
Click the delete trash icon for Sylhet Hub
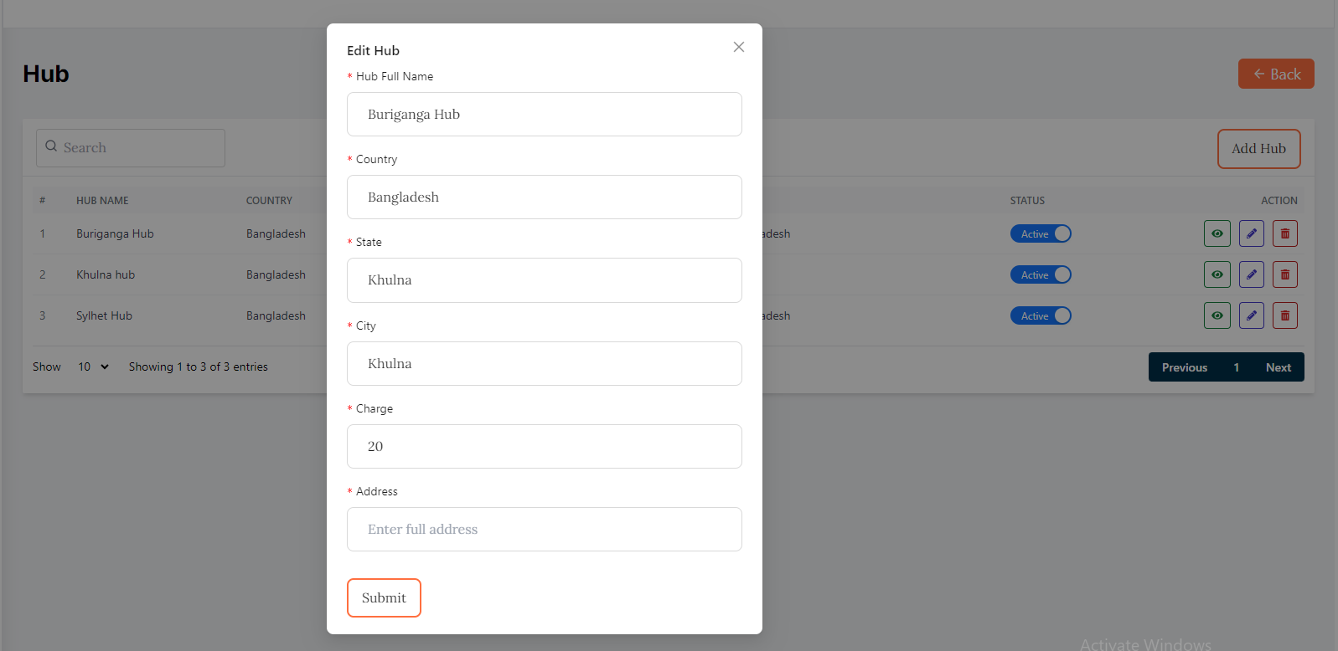click(1284, 315)
